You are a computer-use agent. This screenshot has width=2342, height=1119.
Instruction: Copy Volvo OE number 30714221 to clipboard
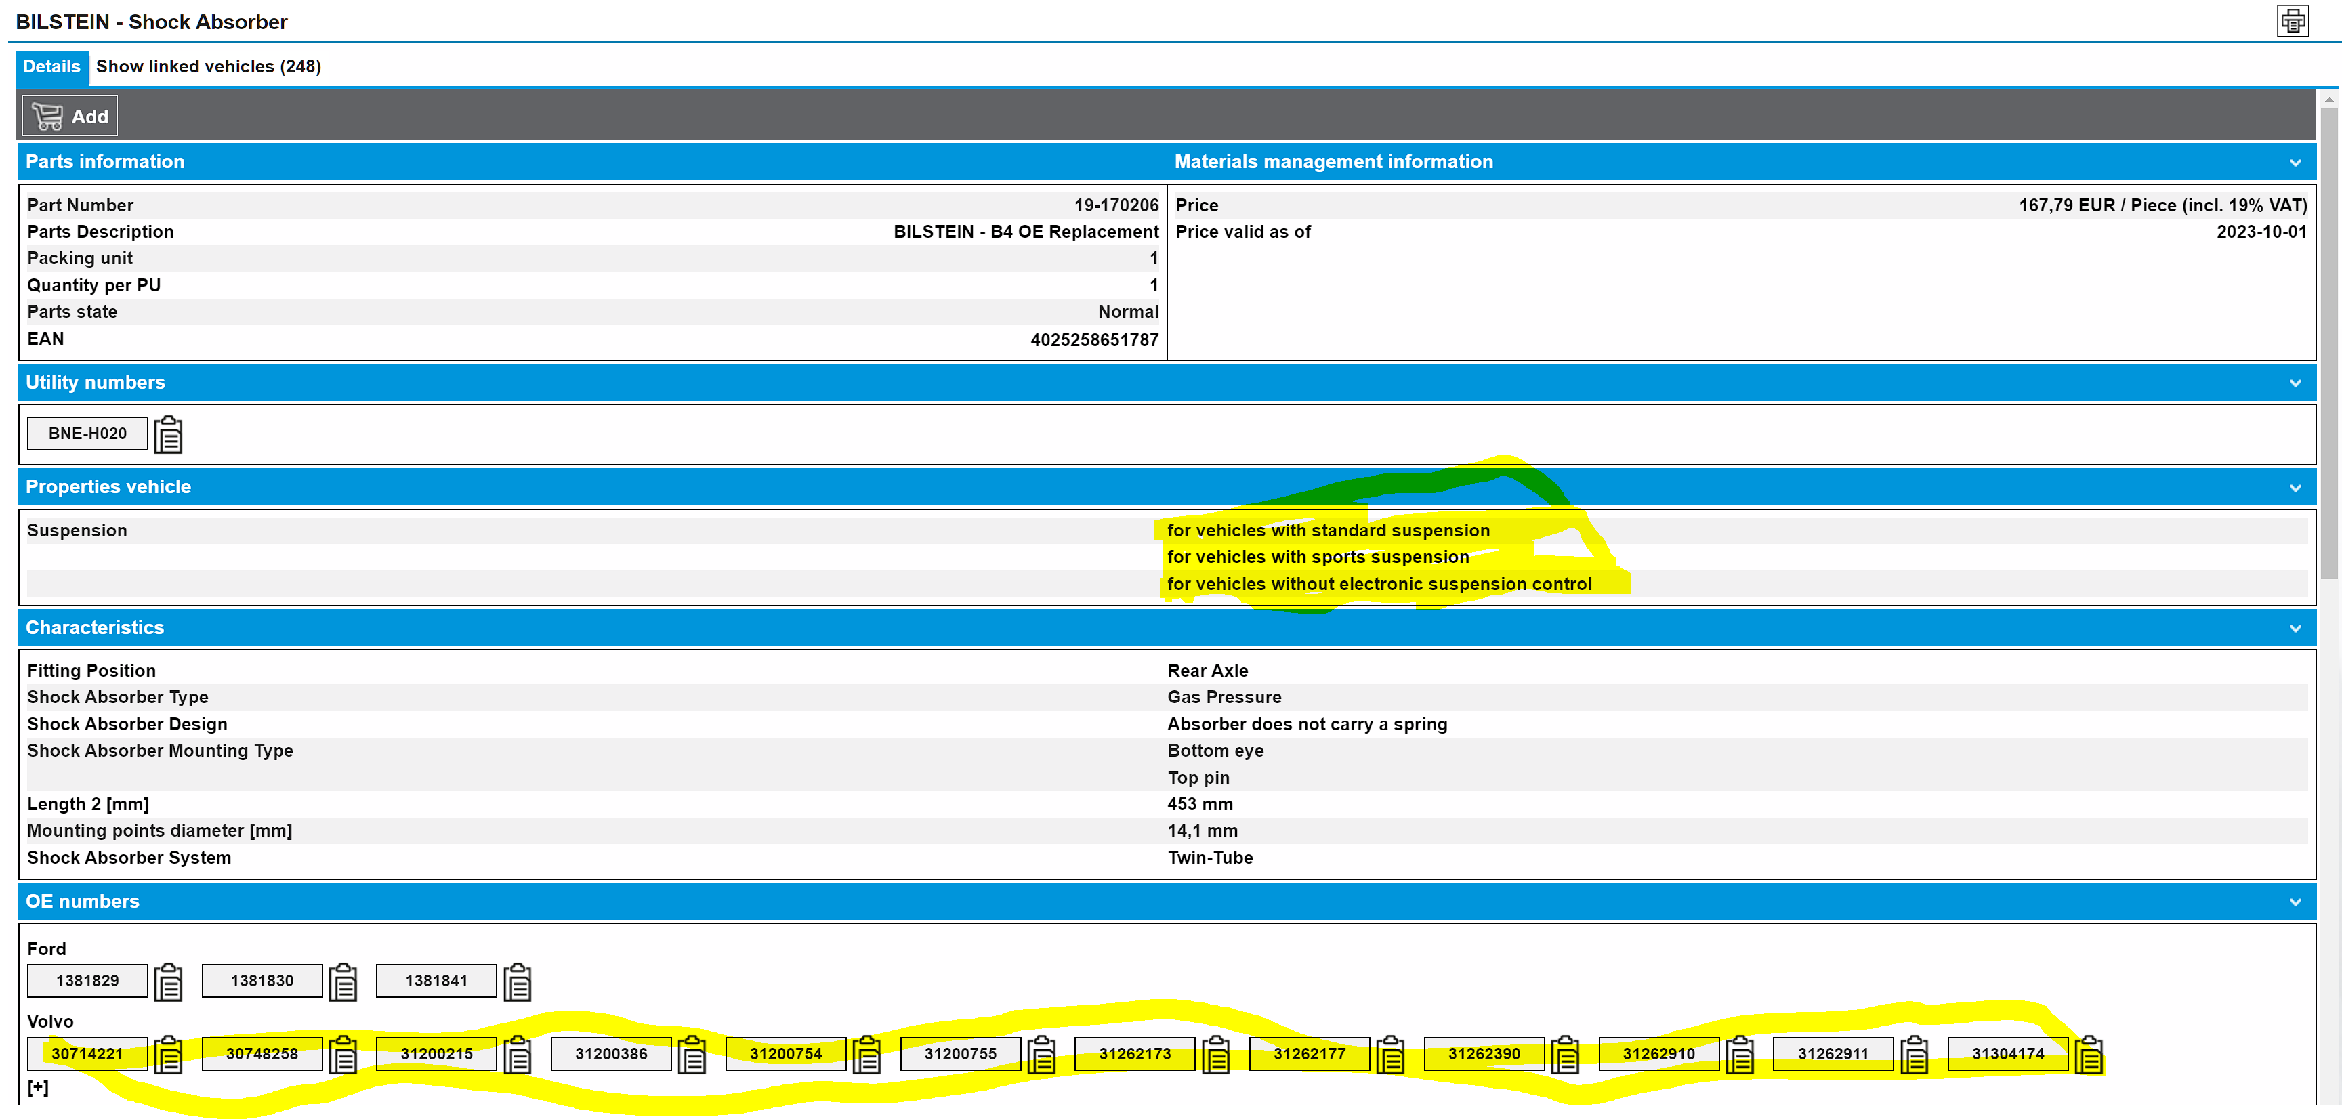[x=168, y=1055]
